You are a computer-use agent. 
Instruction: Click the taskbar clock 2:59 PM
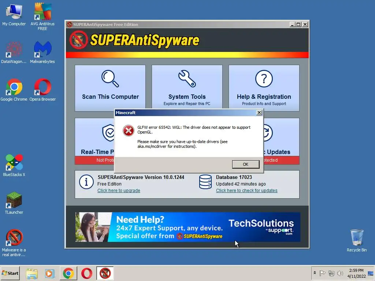(356, 273)
